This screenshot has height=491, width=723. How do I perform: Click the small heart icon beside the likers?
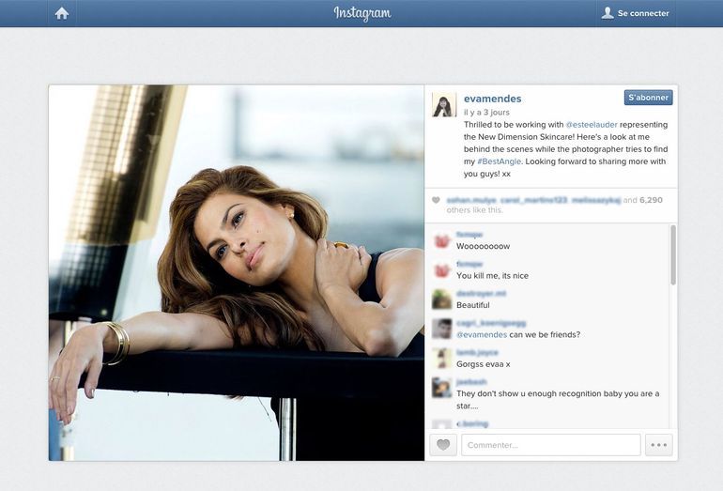436,200
